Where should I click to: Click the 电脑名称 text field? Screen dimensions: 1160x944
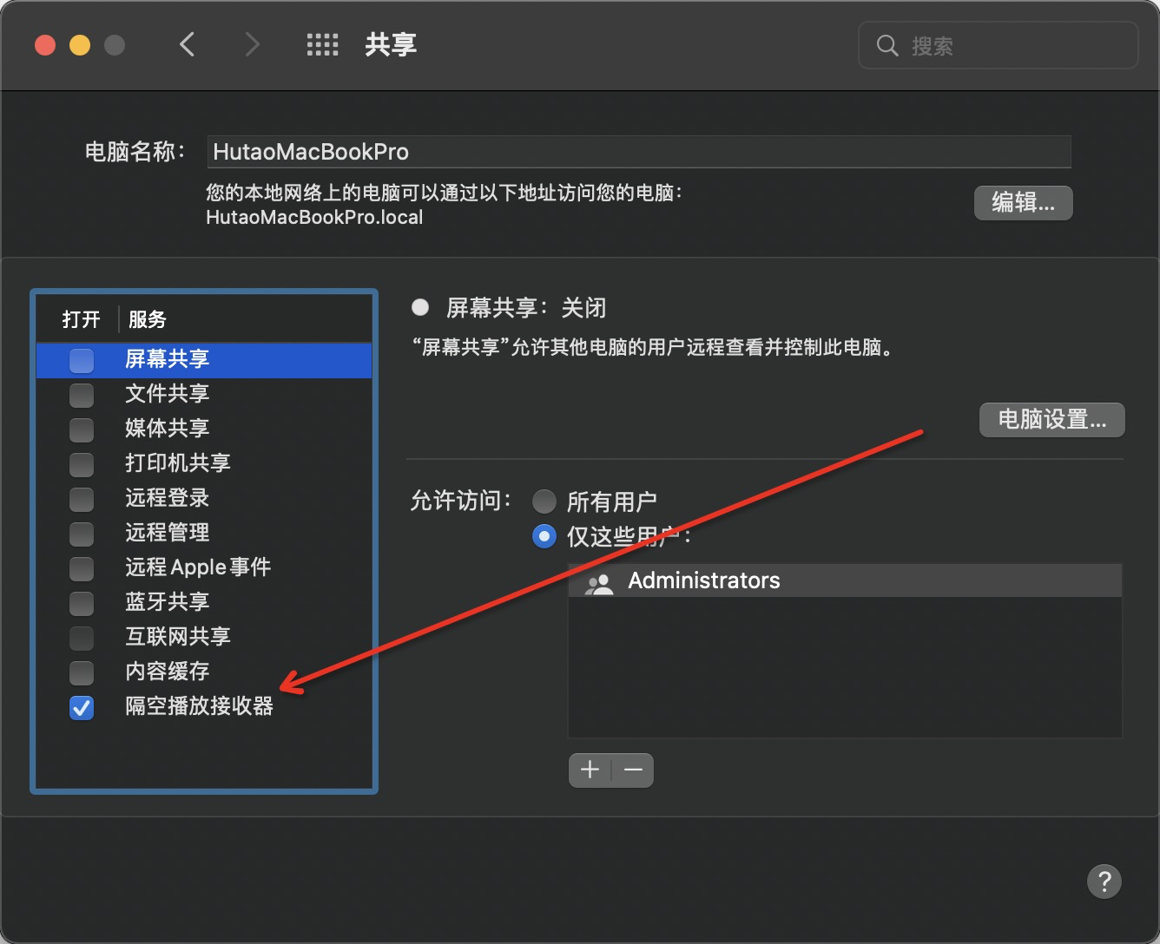(x=638, y=152)
